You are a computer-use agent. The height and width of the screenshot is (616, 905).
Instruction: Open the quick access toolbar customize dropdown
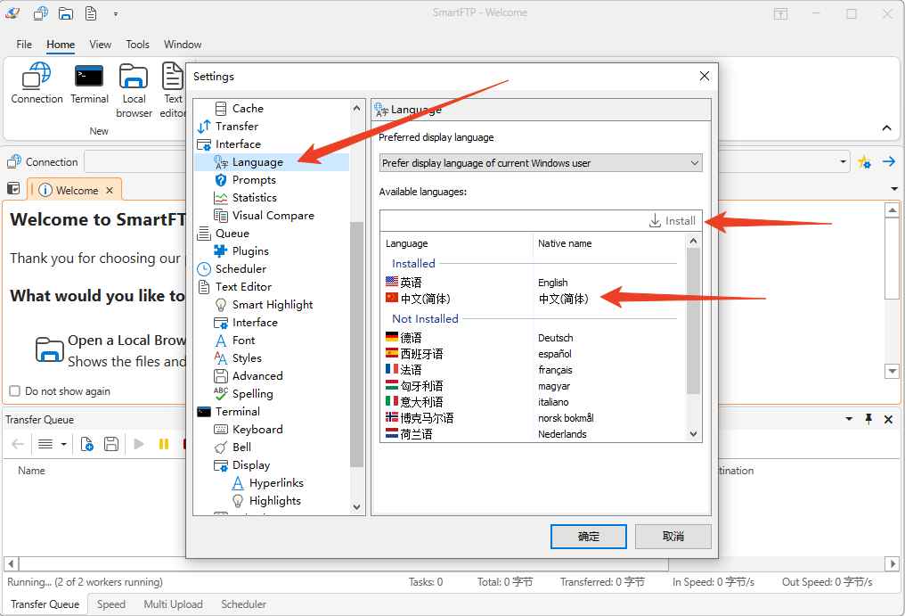(116, 14)
